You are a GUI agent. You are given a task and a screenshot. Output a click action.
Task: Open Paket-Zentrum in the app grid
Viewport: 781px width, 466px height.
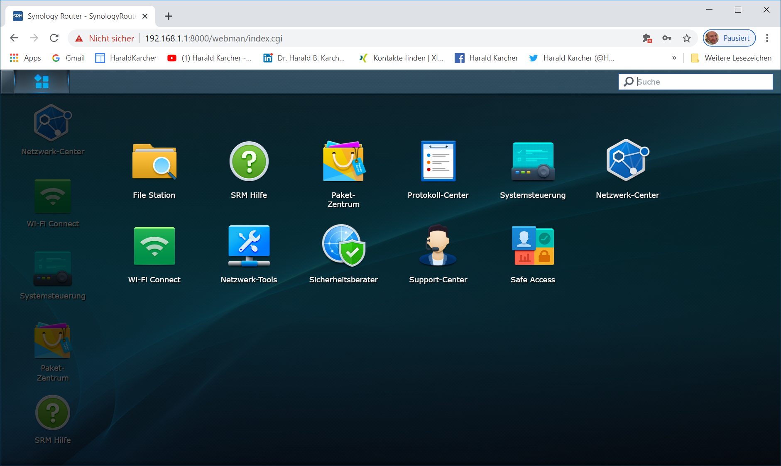(343, 162)
